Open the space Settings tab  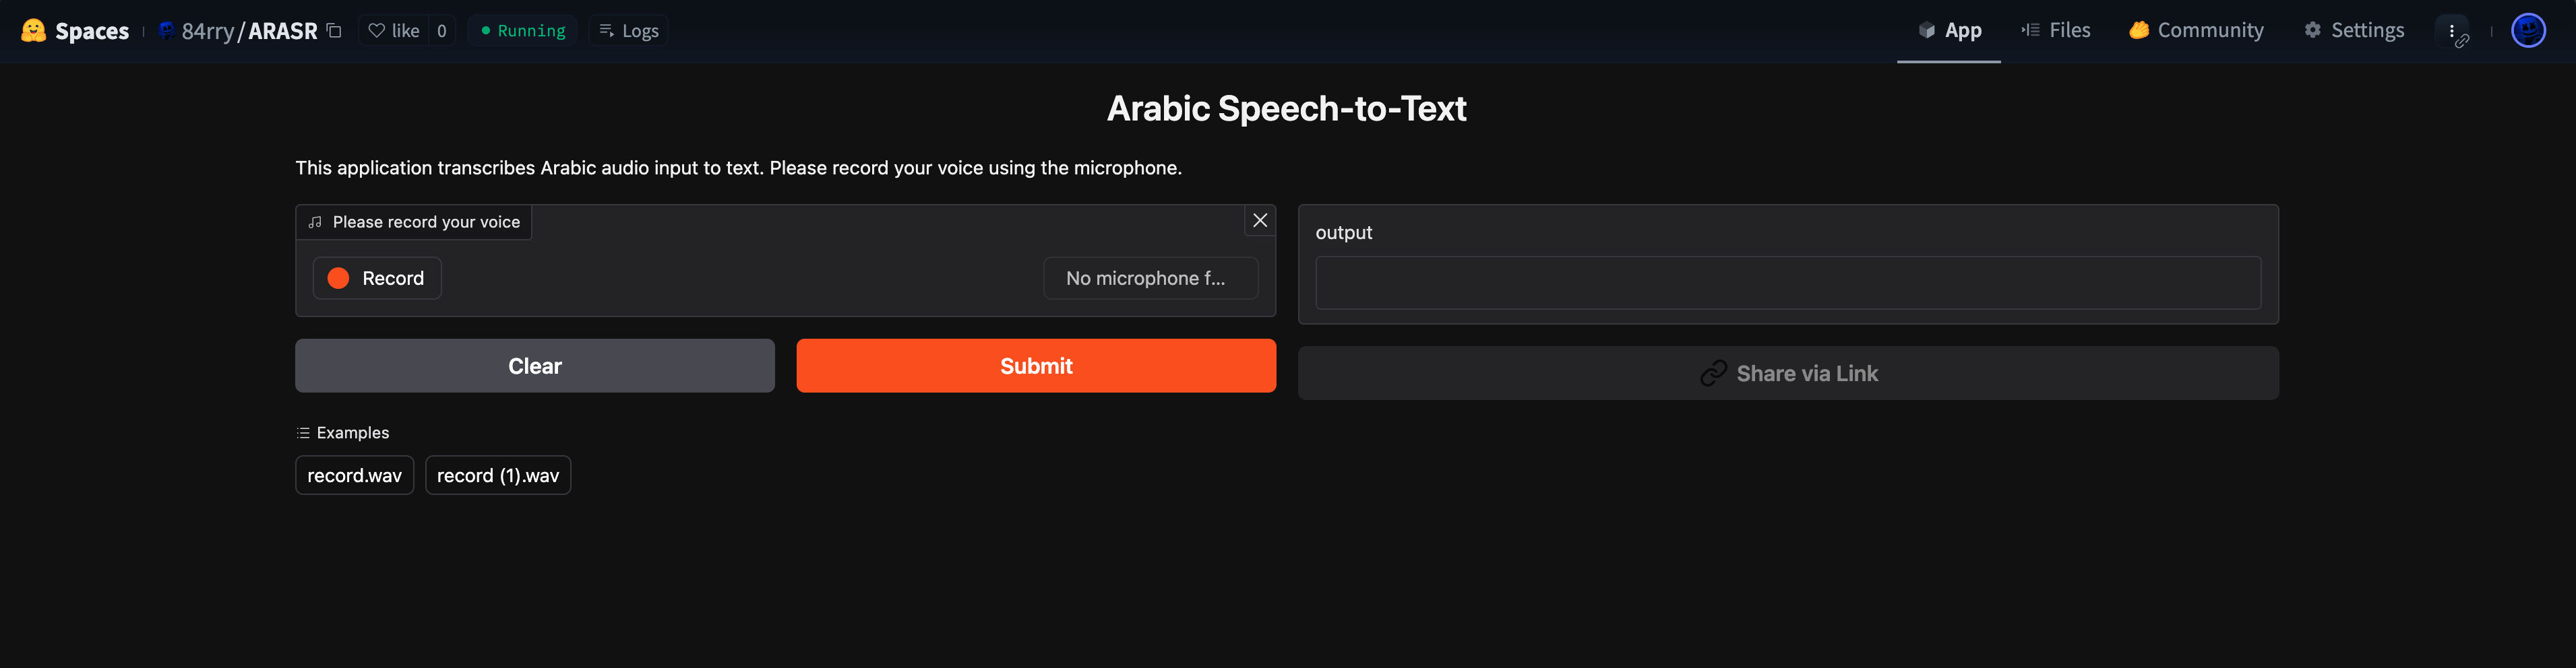click(2354, 31)
